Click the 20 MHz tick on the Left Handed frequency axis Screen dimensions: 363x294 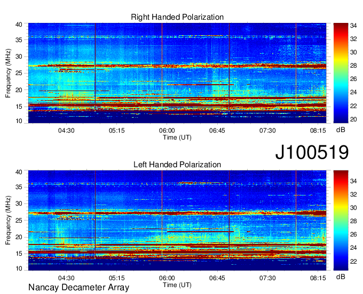[x=19, y=237]
